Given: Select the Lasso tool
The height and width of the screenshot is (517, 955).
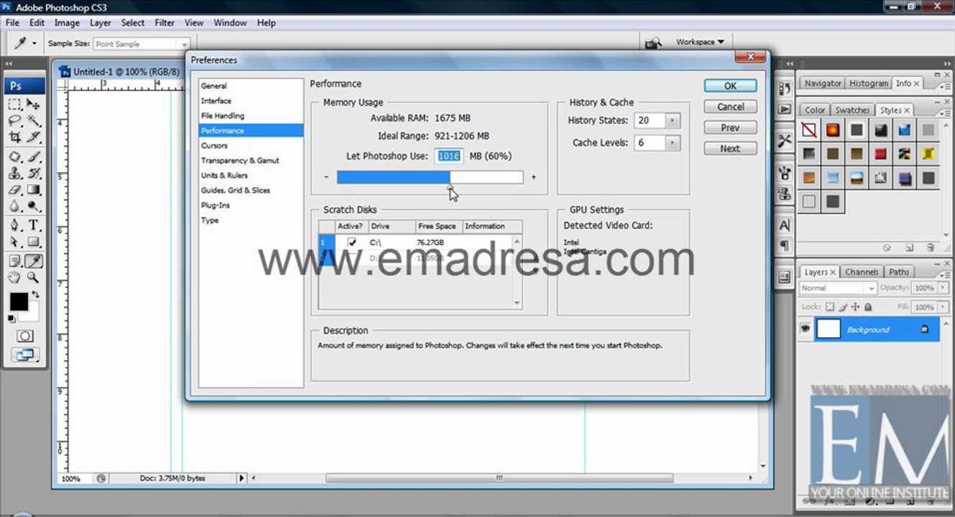Looking at the screenshot, I should pos(14,121).
